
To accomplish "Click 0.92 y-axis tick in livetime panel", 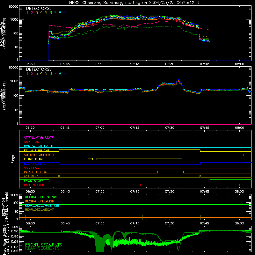I will (15, 247).
